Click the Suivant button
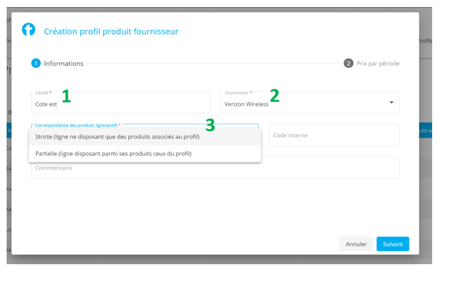 point(392,244)
